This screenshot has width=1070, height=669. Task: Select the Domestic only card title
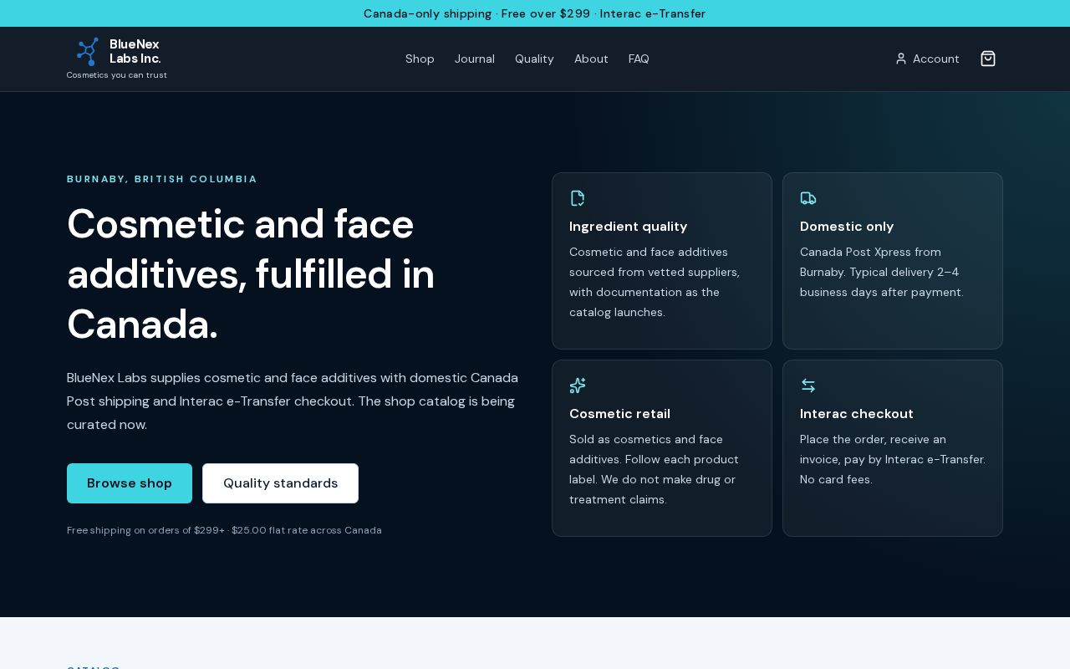[x=847, y=226]
